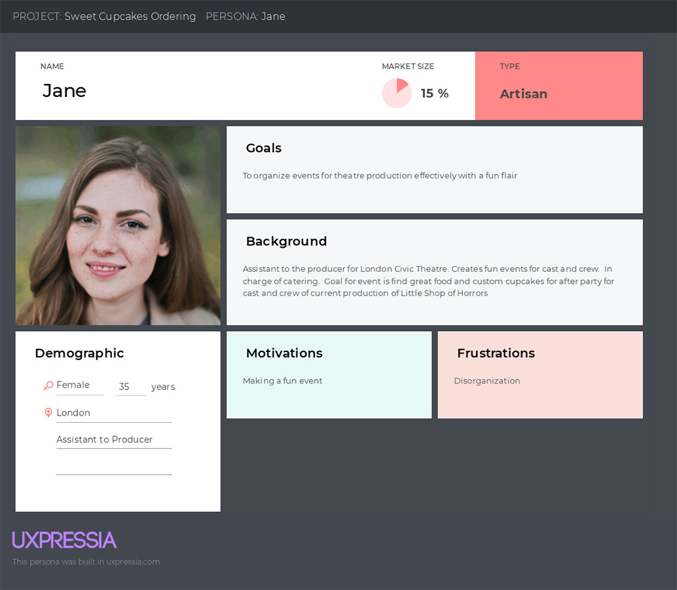Screen dimensions: 677x590
Task: Click the Disorganization frustration text
Action: (486, 381)
